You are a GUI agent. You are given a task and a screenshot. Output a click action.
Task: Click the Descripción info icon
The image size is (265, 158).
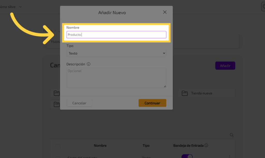89,64
